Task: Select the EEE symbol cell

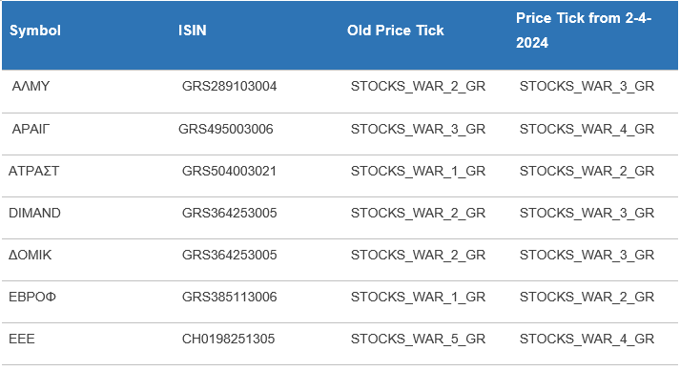Action: [22, 339]
